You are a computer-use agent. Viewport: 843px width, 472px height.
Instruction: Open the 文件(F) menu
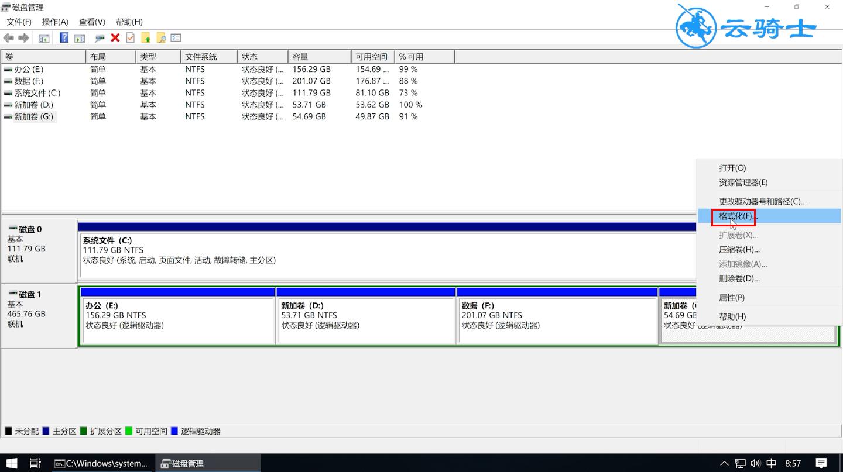[19, 22]
